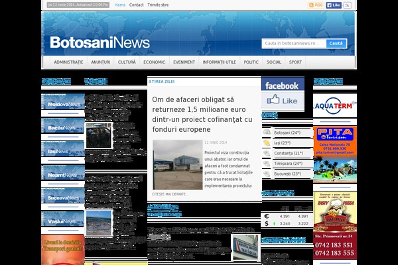Click the BotosaniNews logo
The width and height of the screenshot is (398, 265).
click(99, 42)
